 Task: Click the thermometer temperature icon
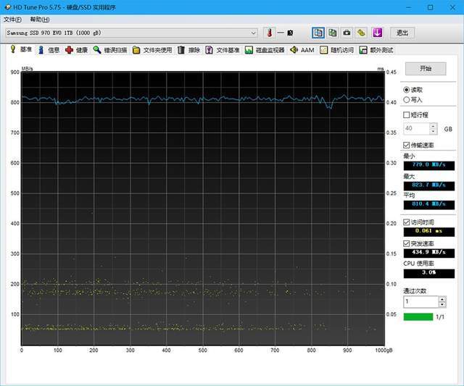pos(269,33)
